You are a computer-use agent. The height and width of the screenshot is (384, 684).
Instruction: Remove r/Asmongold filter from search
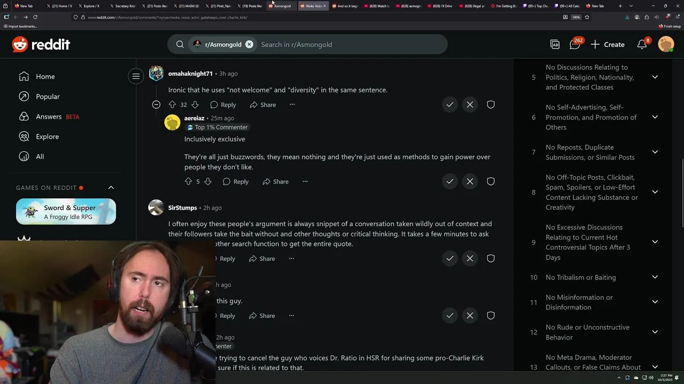coord(249,44)
